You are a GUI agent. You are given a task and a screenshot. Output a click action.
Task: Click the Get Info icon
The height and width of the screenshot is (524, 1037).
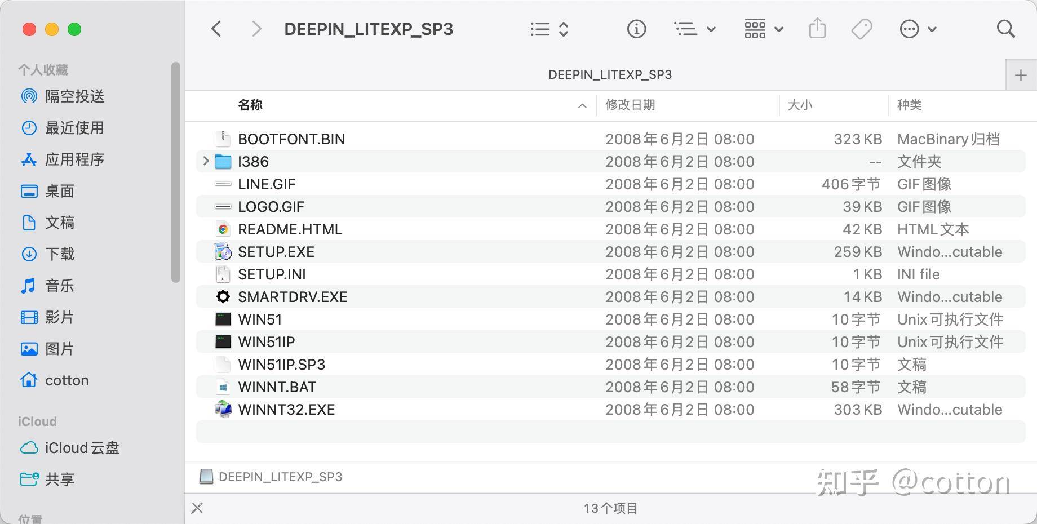[x=636, y=29]
